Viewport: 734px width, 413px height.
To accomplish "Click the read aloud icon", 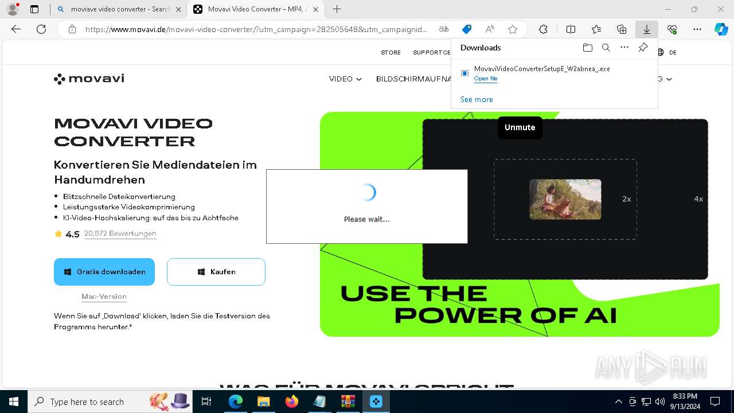I will (490, 29).
